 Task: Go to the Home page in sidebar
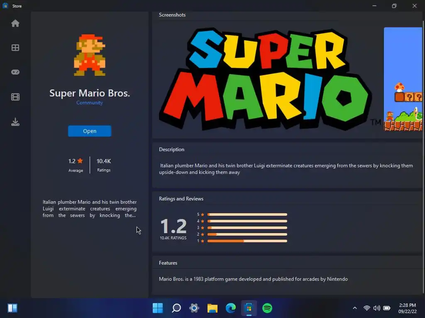15,24
